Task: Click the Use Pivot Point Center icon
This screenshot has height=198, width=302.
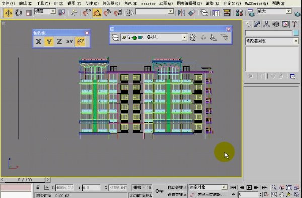Action: click(62, 13)
